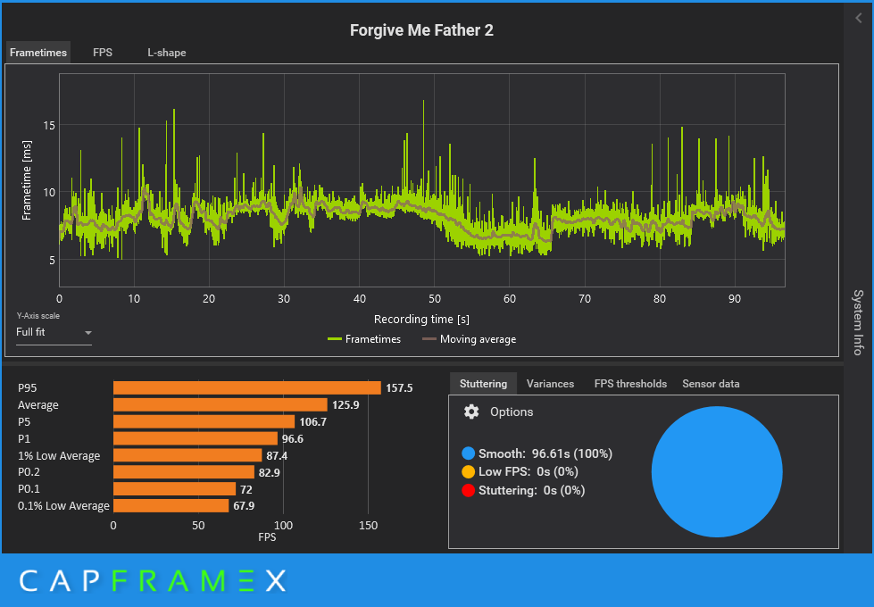This screenshot has height=607, width=874.
Task: Click the 'Low FPS: 0s (0%)' text
Action: point(528,471)
